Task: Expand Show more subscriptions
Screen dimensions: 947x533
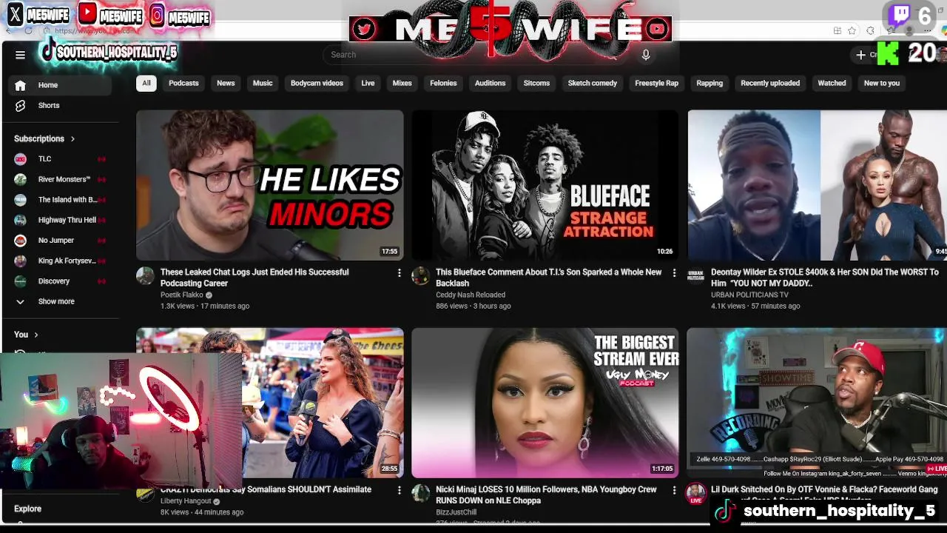Action: tap(55, 302)
